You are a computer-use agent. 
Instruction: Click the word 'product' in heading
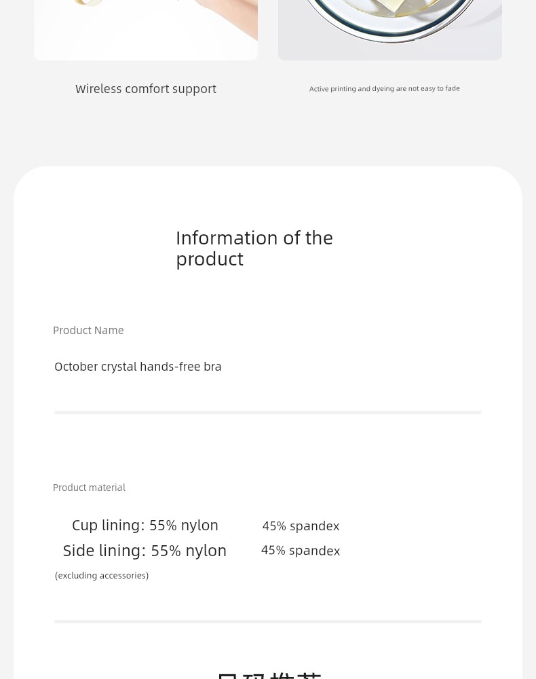pyautogui.click(x=210, y=259)
